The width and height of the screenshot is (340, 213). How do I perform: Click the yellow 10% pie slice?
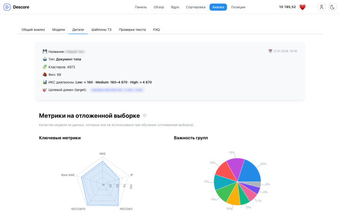(x=234, y=197)
